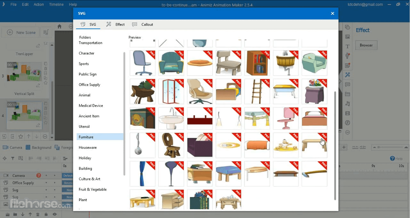410x218 pixels.
Task: Open the Effect wand tool in sidebar
Action: coord(347,75)
